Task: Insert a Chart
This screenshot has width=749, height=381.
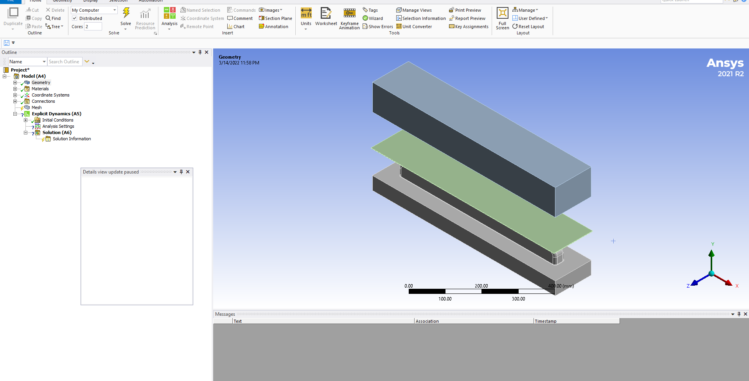Action: (235, 27)
